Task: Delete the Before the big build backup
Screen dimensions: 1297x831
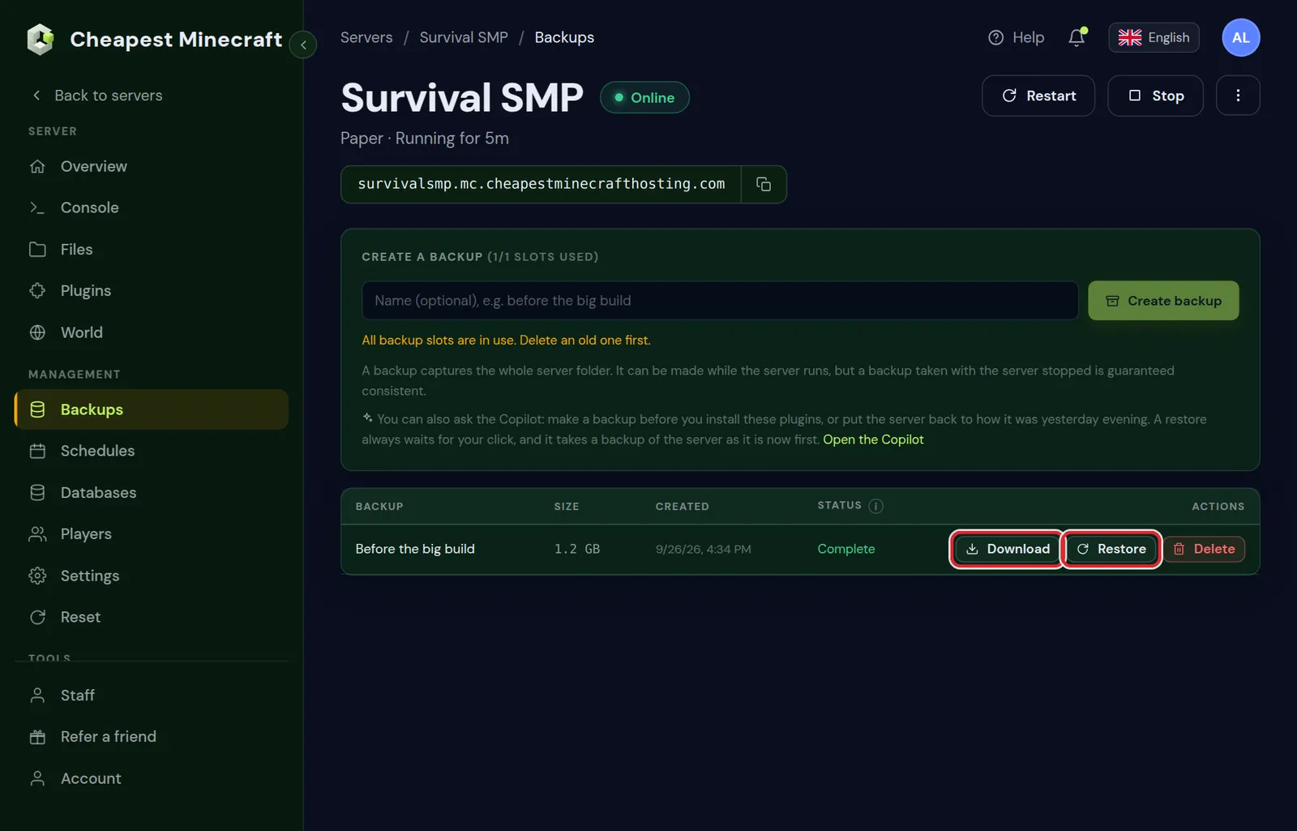Action: [x=1204, y=549]
